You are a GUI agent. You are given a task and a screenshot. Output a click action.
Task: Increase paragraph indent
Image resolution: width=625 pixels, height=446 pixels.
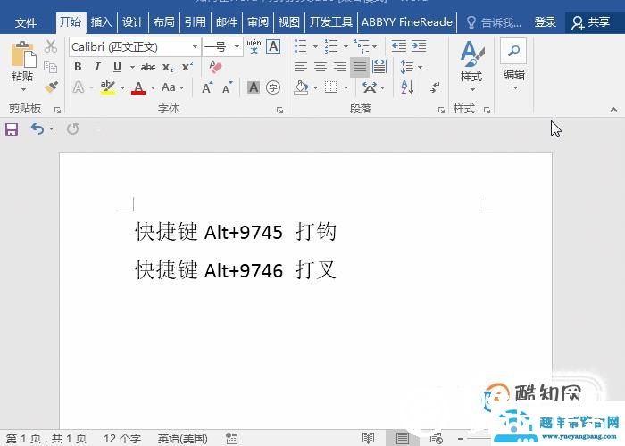point(419,46)
